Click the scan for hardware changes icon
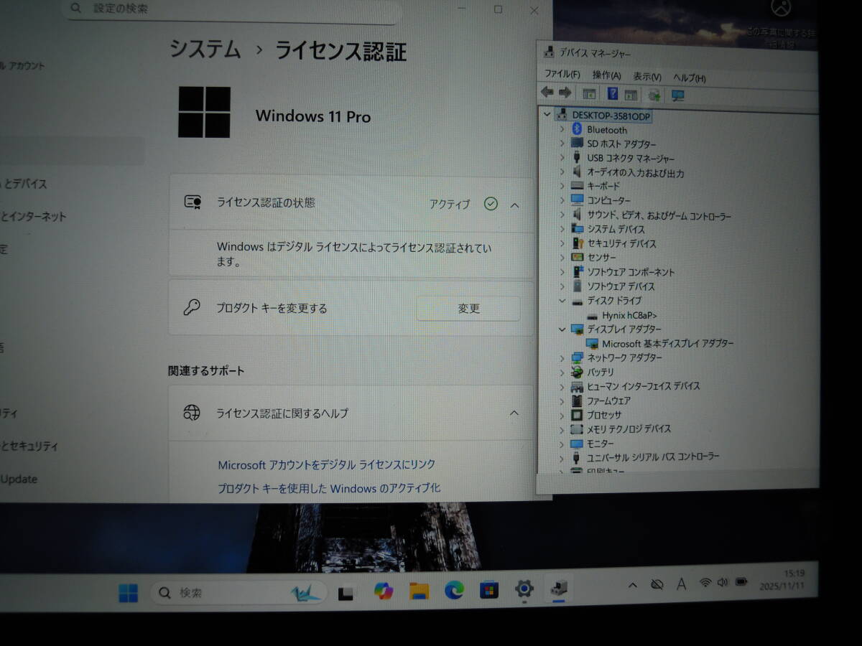 click(677, 95)
